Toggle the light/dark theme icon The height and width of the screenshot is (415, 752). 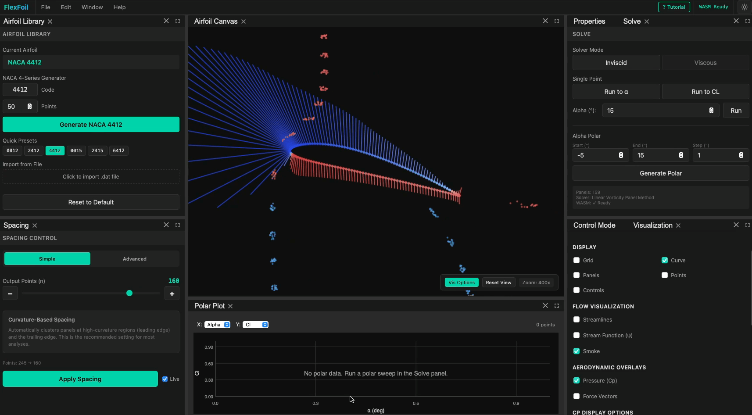click(x=745, y=7)
